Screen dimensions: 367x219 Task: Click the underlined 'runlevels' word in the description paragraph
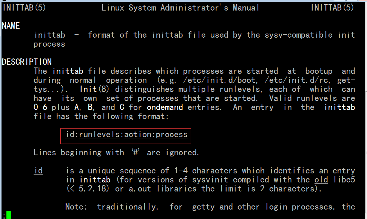point(240,89)
